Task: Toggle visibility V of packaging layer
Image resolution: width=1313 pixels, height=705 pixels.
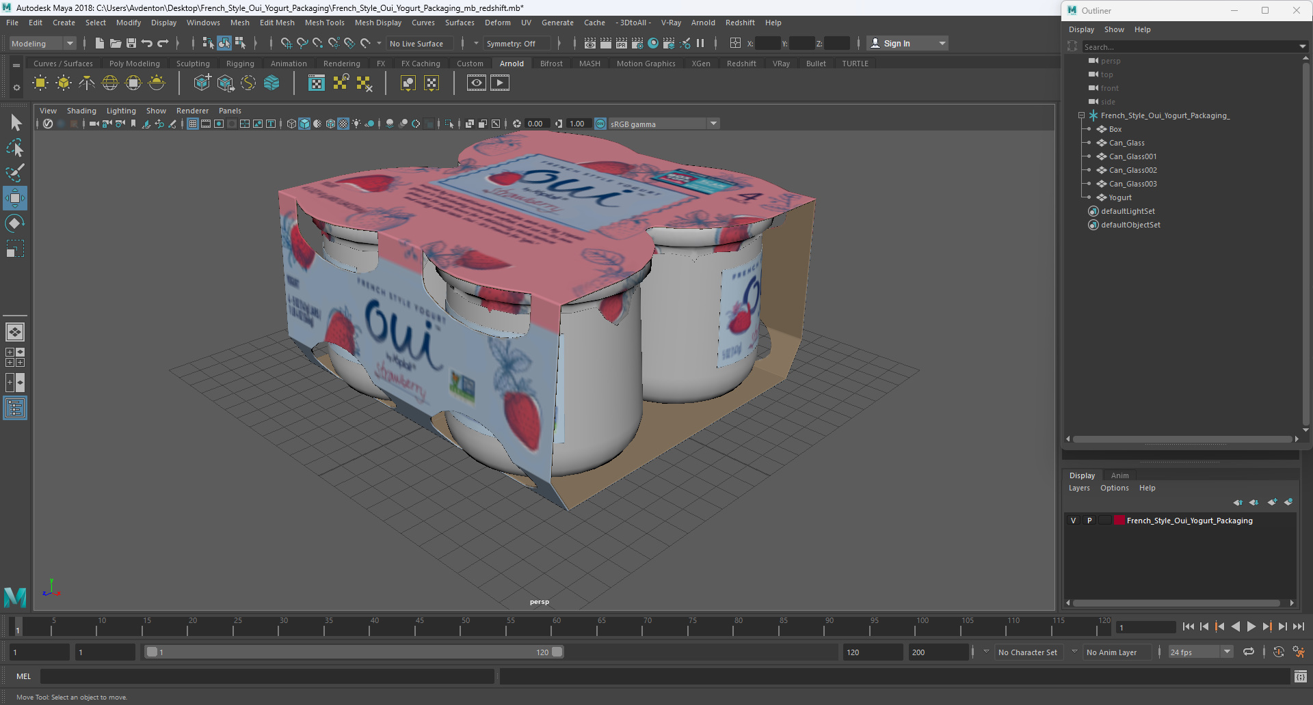Action: click(x=1074, y=521)
